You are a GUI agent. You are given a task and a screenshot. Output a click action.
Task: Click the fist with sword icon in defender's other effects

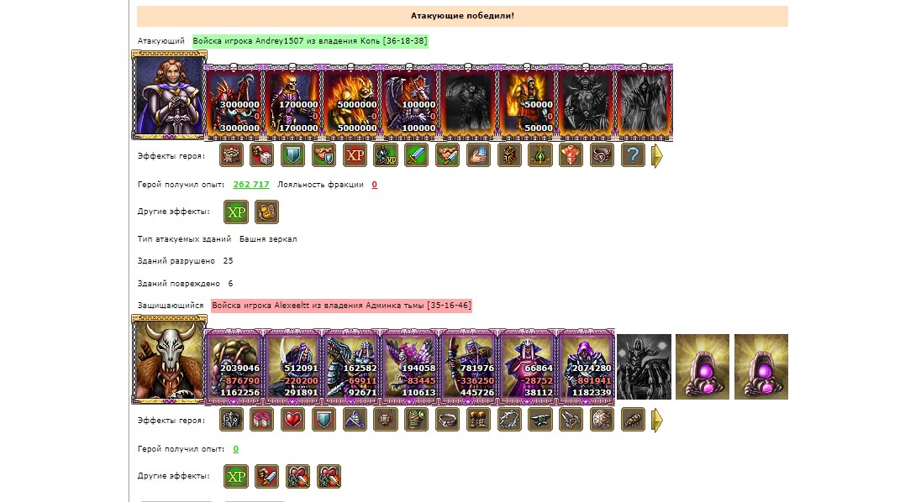point(266,476)
